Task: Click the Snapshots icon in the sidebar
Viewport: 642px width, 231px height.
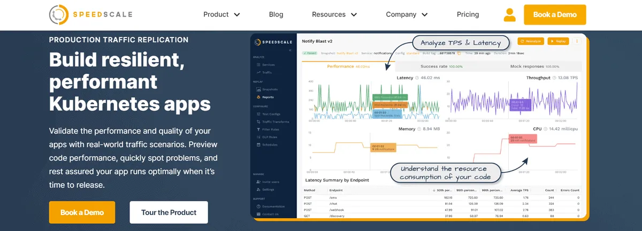Action: tap(258, 89)
